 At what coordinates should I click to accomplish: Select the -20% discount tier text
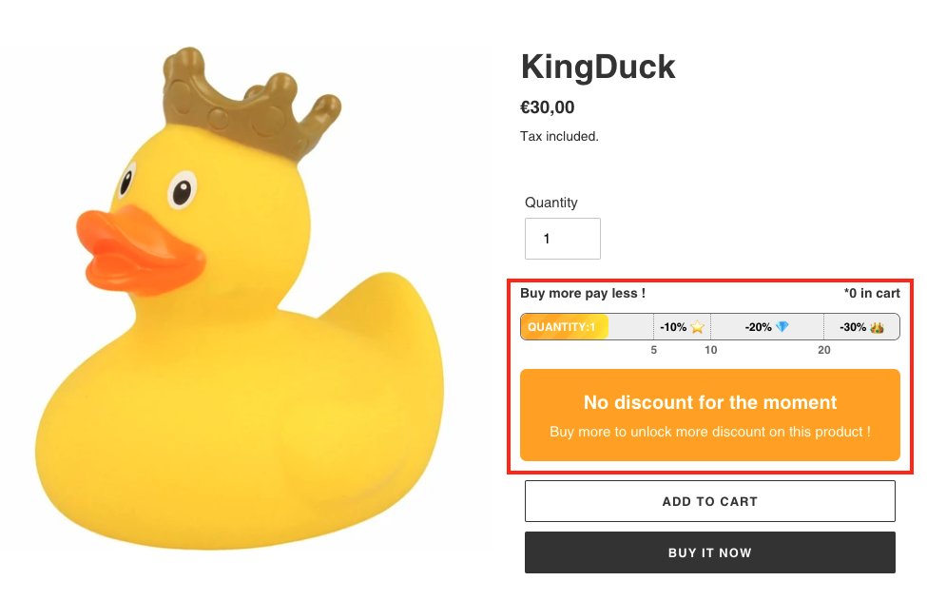pos(758,327)
